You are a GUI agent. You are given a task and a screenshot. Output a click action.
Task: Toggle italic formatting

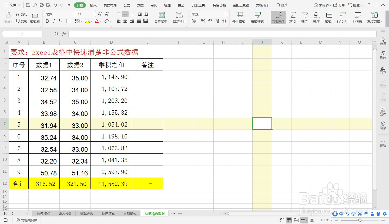point(54,21)
